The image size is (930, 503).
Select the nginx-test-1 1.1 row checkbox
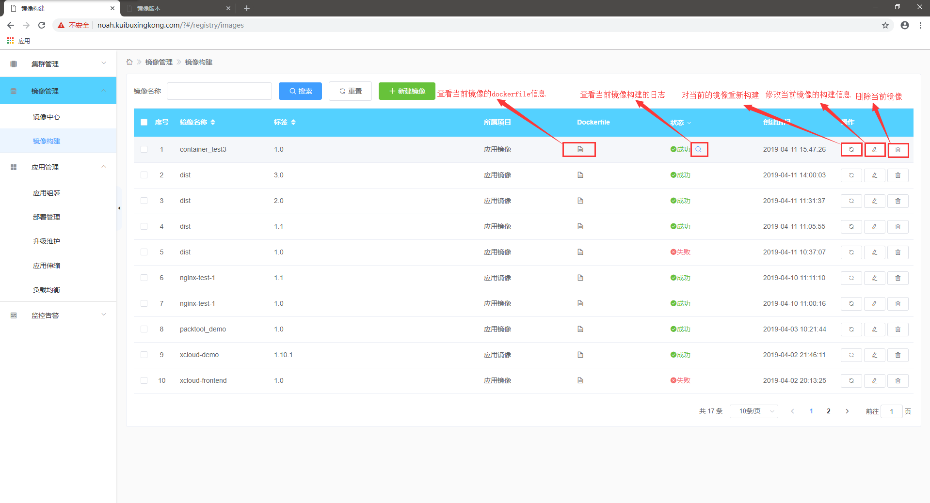coord(144,278)
